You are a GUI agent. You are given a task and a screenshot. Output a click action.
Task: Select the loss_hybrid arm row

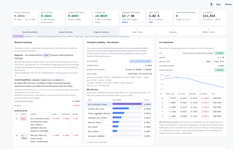pos(119,127)
